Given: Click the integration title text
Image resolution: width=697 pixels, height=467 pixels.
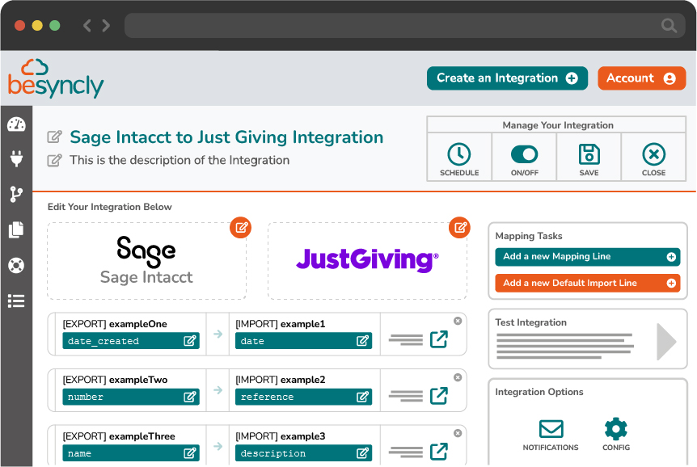Looking at the screenshot, I should point(226,137).
